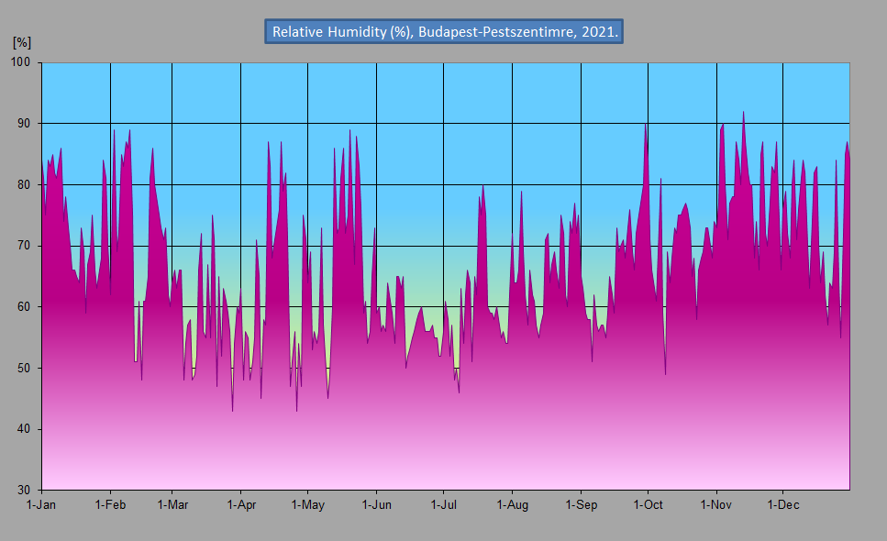
Task: Select the 1-Jun date on the horizontal axis
Action: coord(376,504)
